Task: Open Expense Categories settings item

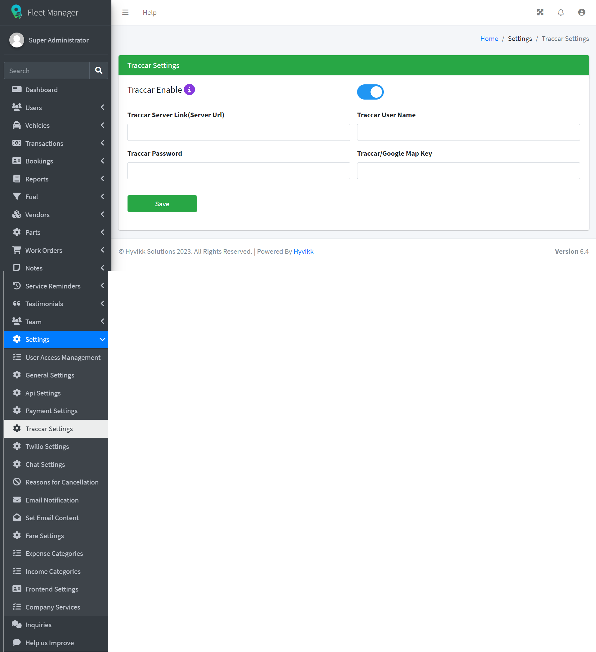Action: 56,553
